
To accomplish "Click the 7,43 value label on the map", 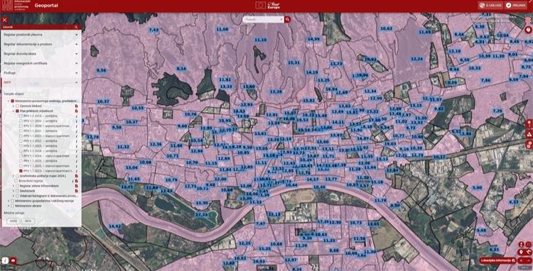I will pyautogui.click(x=154, y=30).
